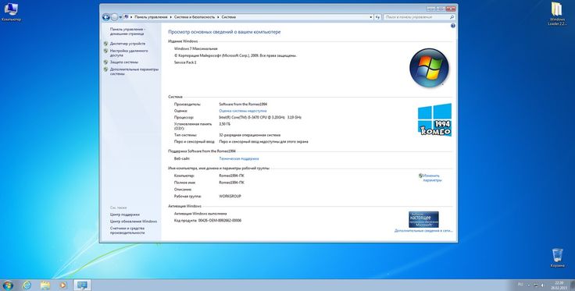Open the recent pages dropdown arrow
Viewport: 575px width, 291px height.
pos(120,17)
